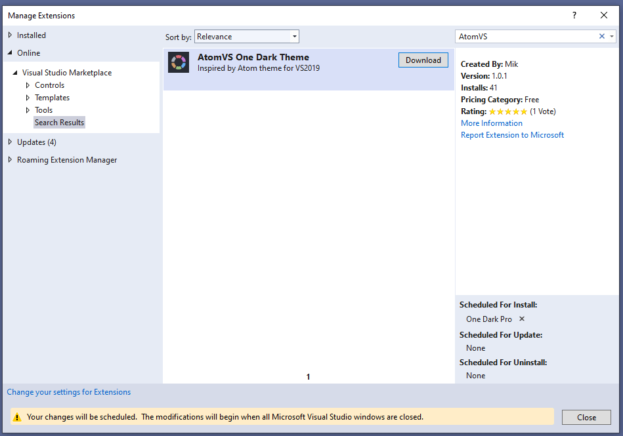623x436 pixels.
Task: Open the More Information link
Action: coord(492,123)
